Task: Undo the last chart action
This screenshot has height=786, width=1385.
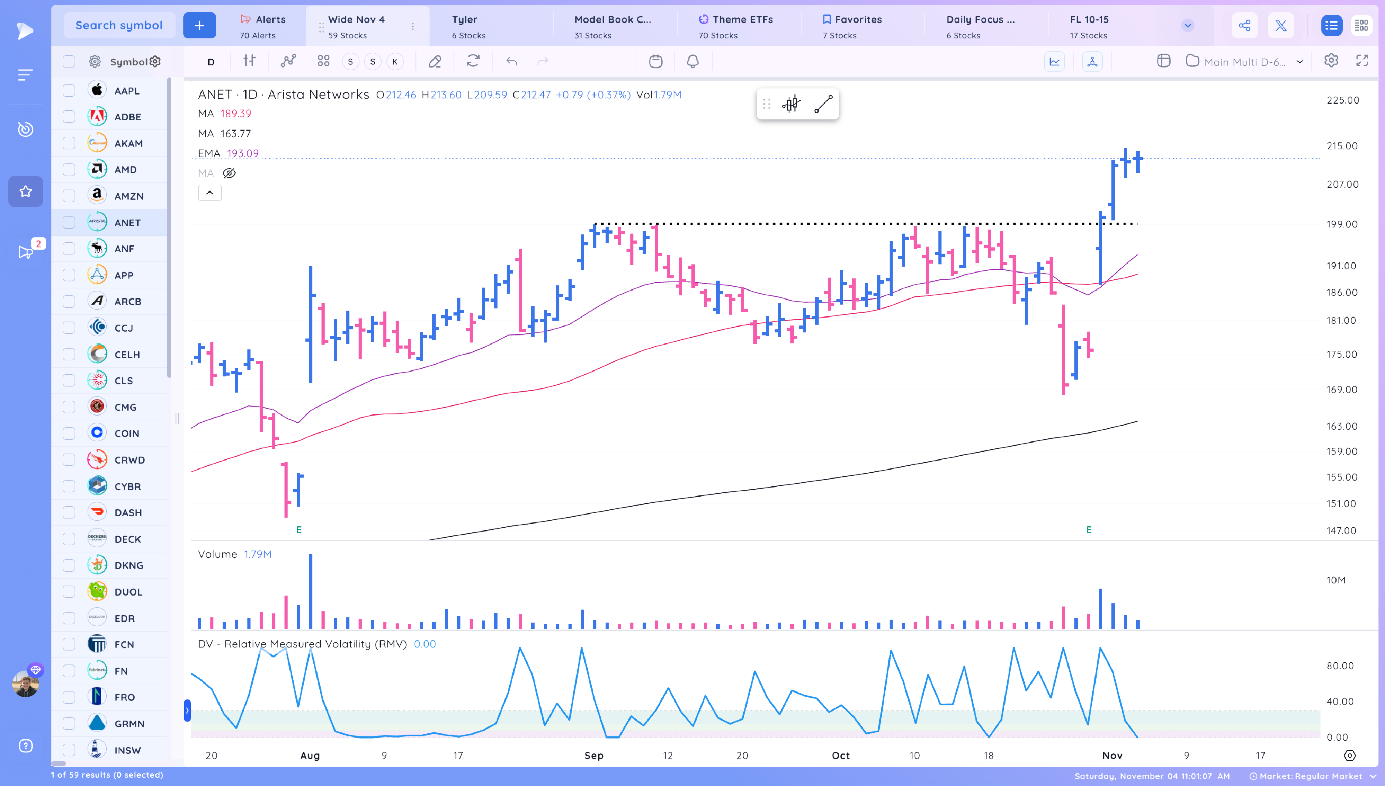Action: [512, 62]
